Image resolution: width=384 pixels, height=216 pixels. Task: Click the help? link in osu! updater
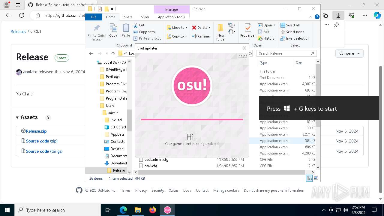coord(243,56)
